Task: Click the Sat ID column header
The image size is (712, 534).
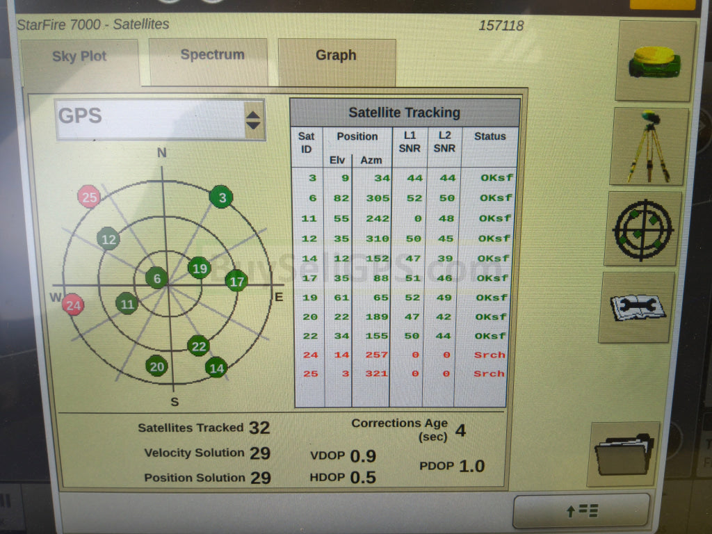Action: pos(306,143)
